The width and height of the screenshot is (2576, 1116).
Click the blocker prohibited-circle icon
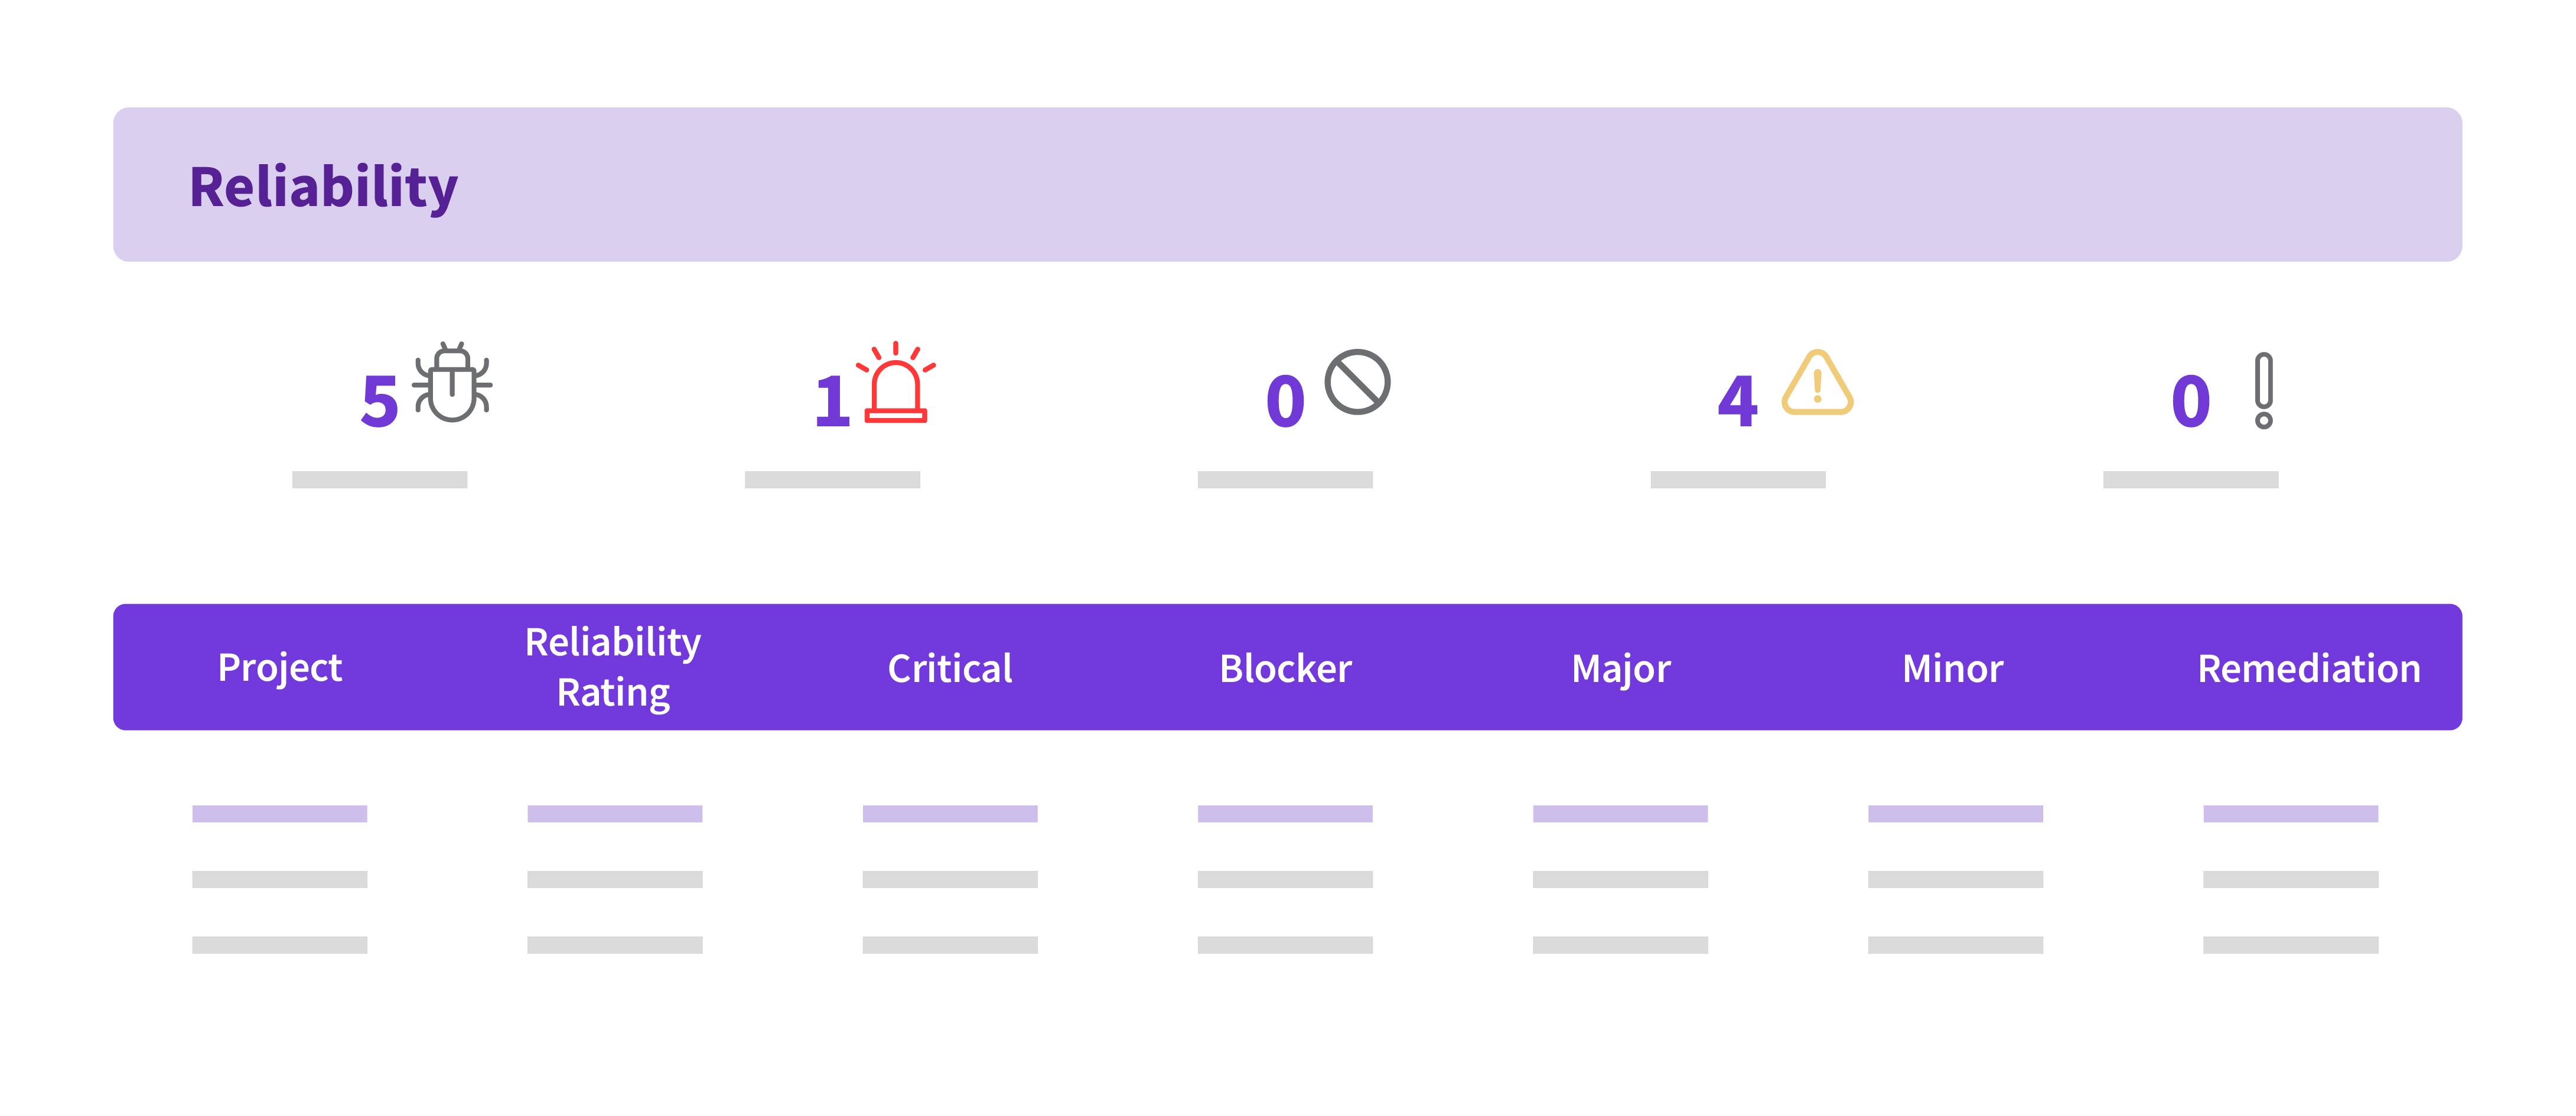[x=1357, y=382]
